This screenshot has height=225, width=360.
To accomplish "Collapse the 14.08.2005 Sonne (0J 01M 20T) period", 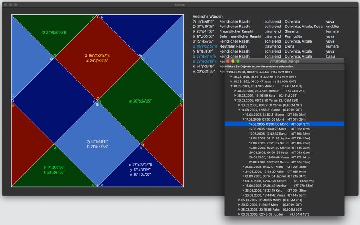I will 239,110.
